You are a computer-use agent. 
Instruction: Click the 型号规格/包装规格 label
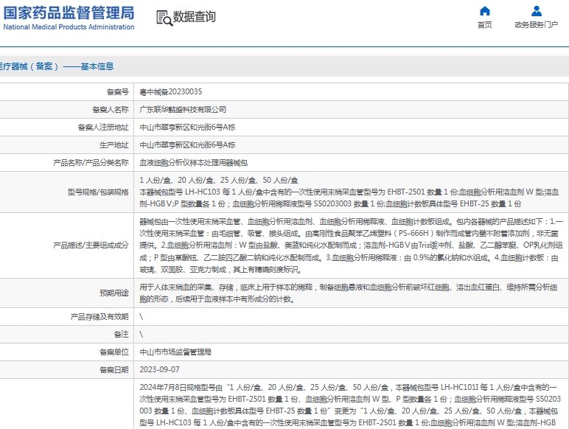click(x=98, y=192)
